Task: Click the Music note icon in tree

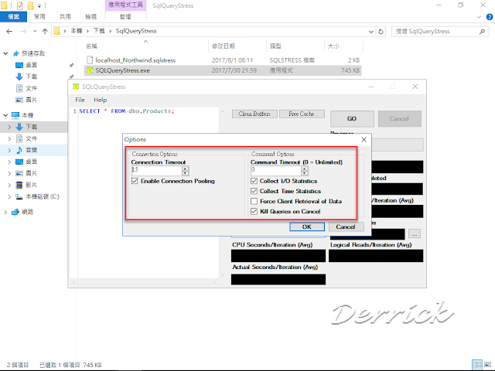Action: coord(19,150)
